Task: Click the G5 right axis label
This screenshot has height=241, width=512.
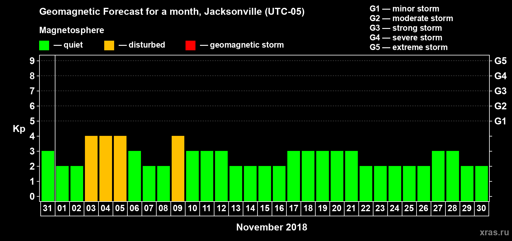Action: [x=501, y=61]
